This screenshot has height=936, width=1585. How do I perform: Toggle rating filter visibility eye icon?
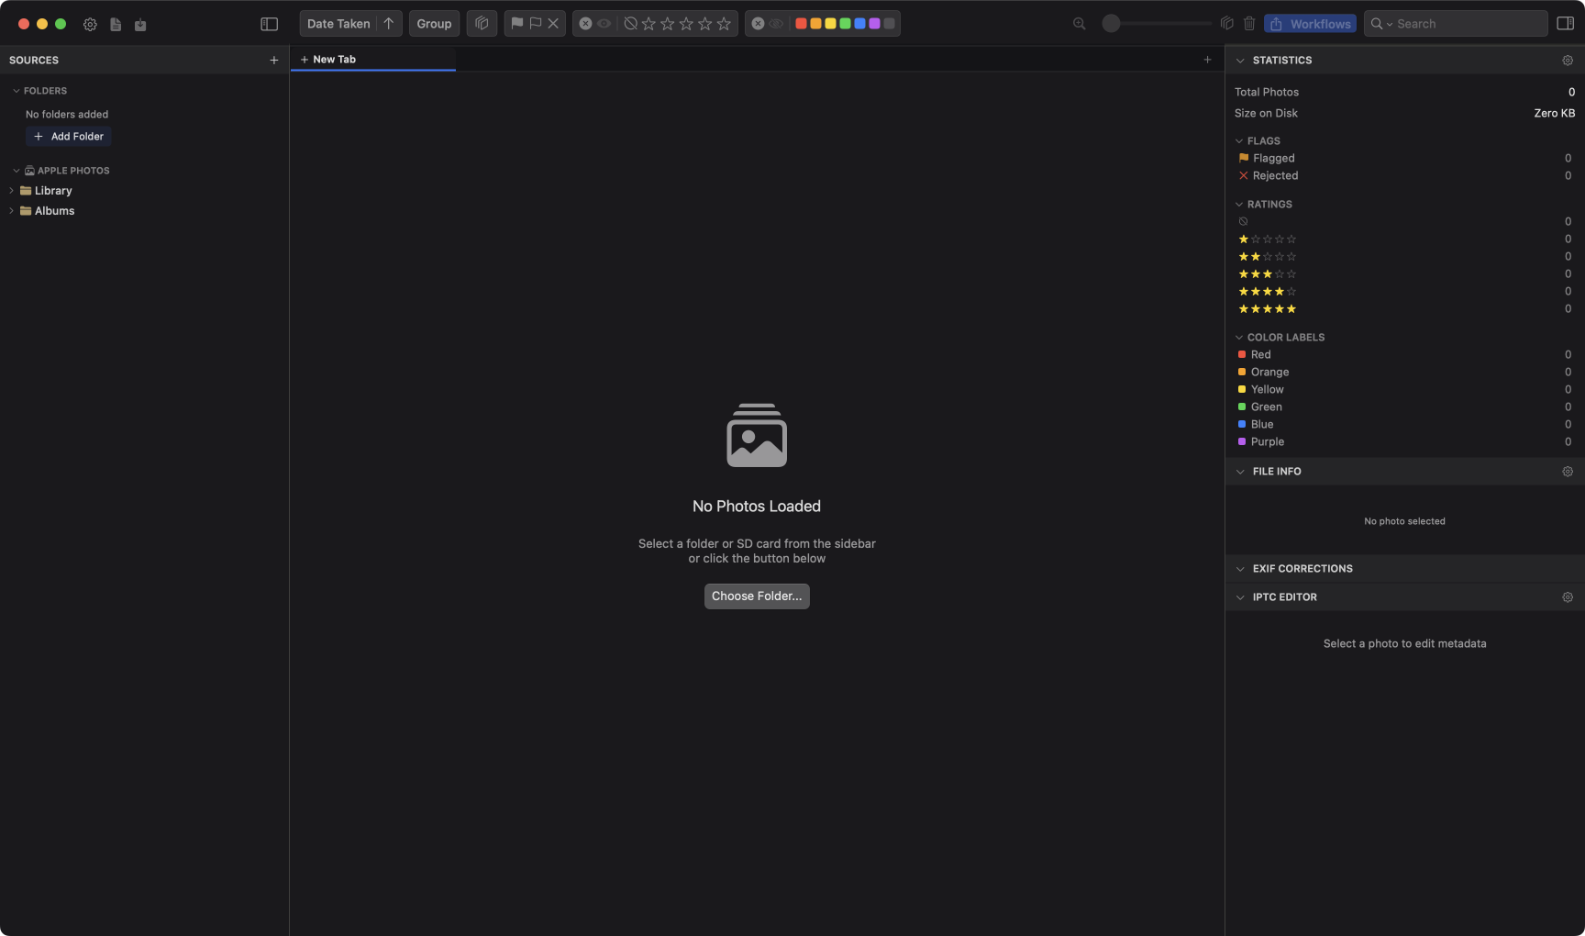pyautogui.click(x=604, y=24)
